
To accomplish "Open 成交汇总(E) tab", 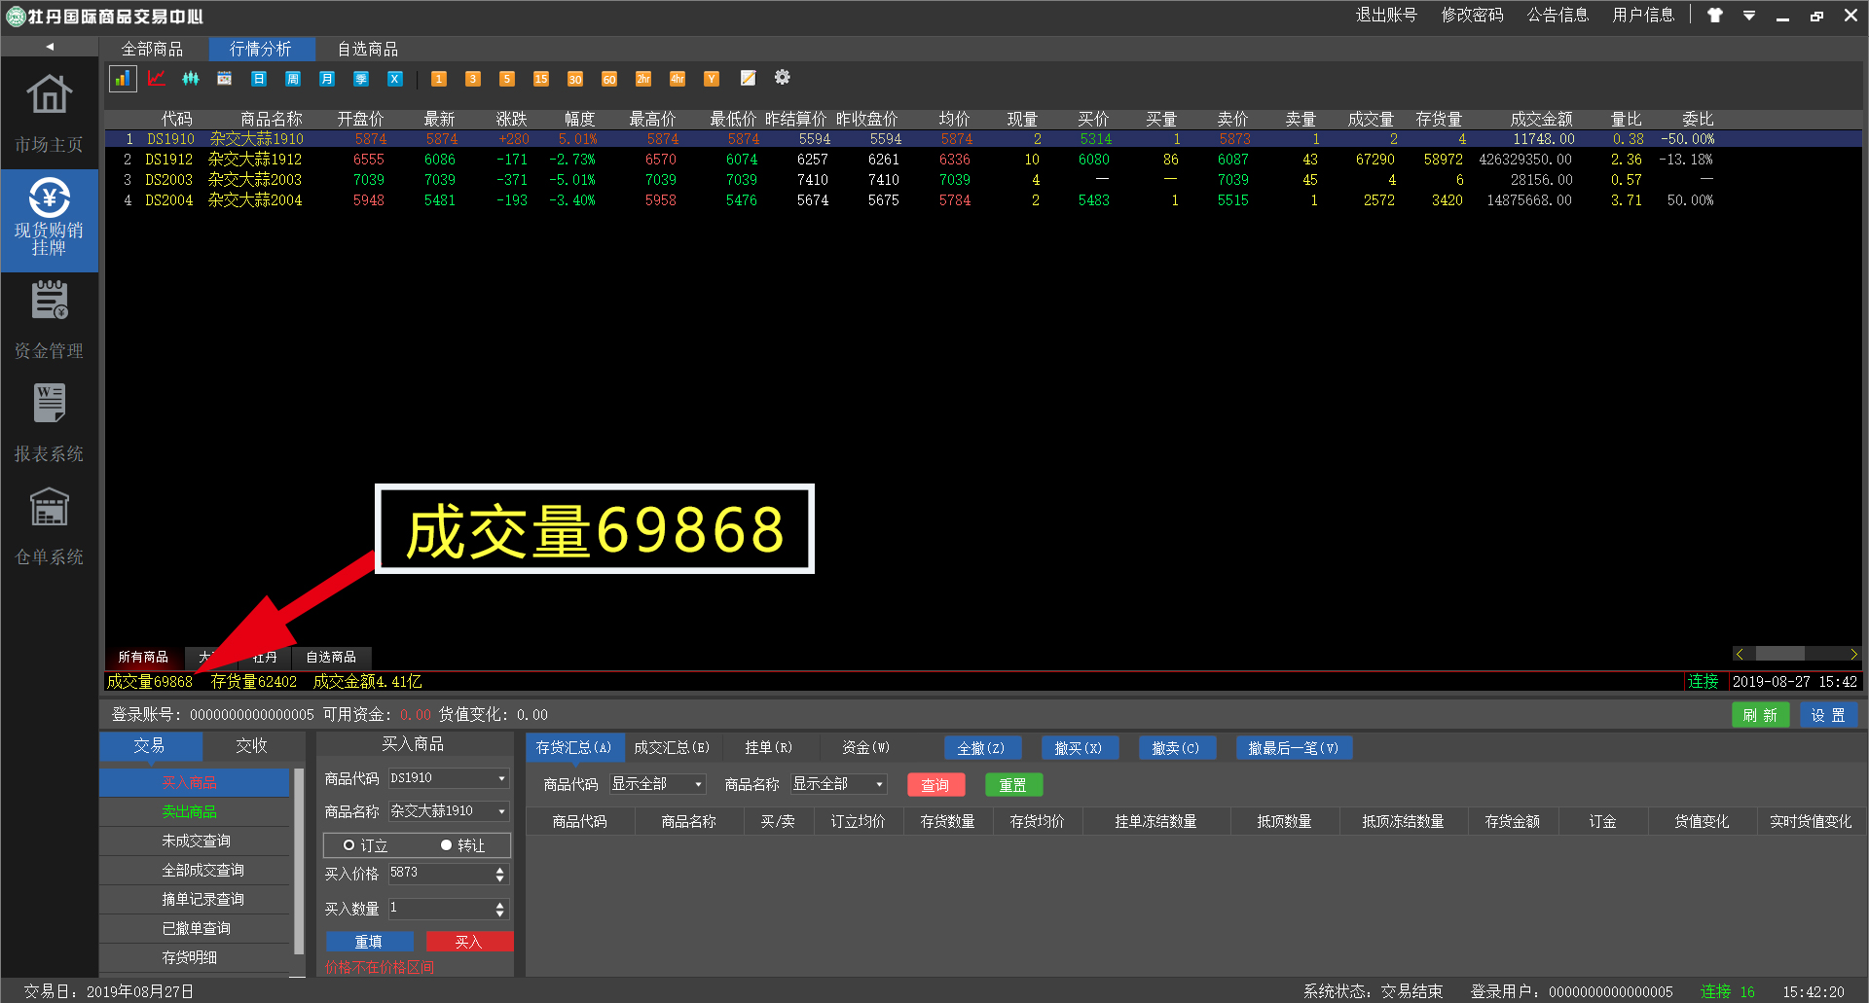I will tap(672, 748).
